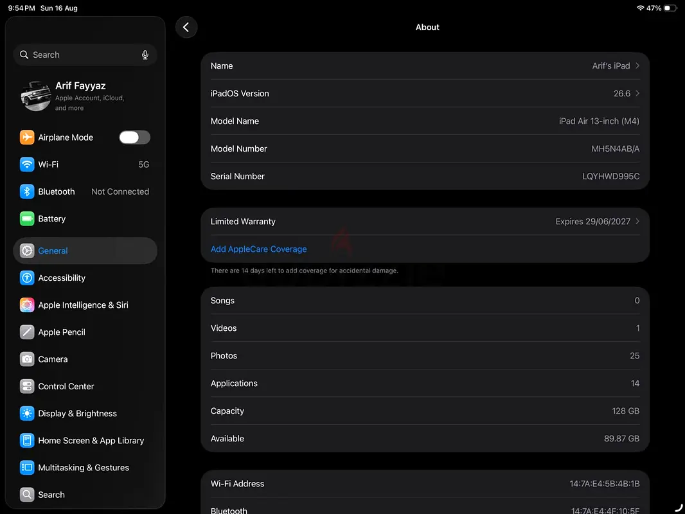Tap the Accessibility icon
Image resolution: width=685 pixels, height=514 pixels.
pyautogui.click(x=27, y=278)
